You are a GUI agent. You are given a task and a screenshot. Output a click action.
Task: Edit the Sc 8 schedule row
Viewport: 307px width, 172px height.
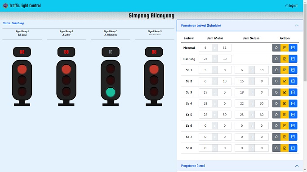tap(285, 148)
